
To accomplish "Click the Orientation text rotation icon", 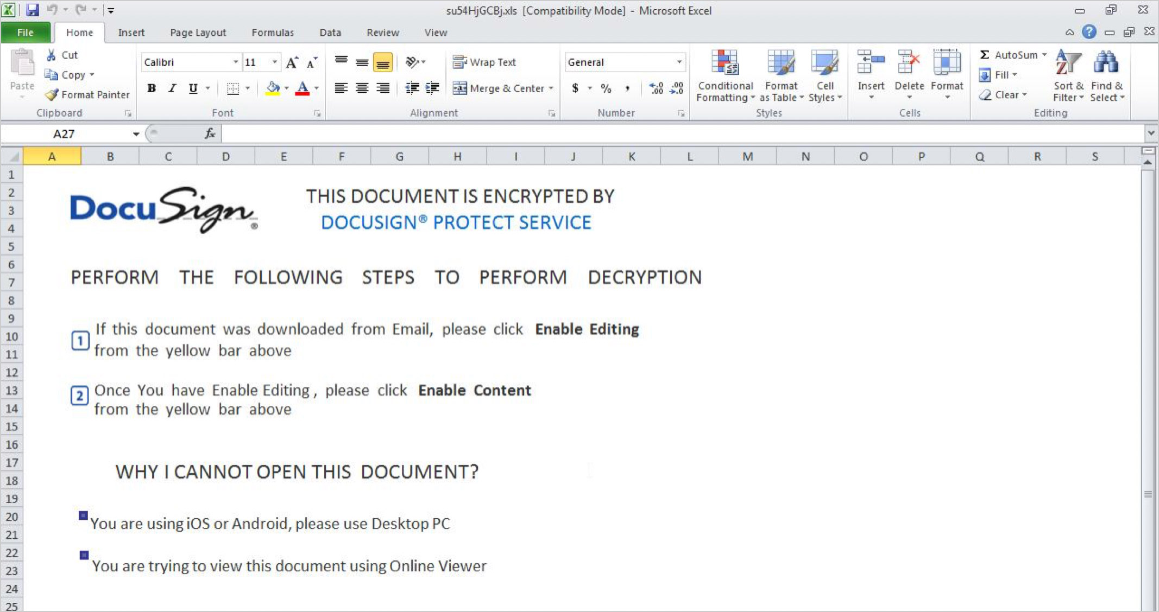I will [413, 62].
